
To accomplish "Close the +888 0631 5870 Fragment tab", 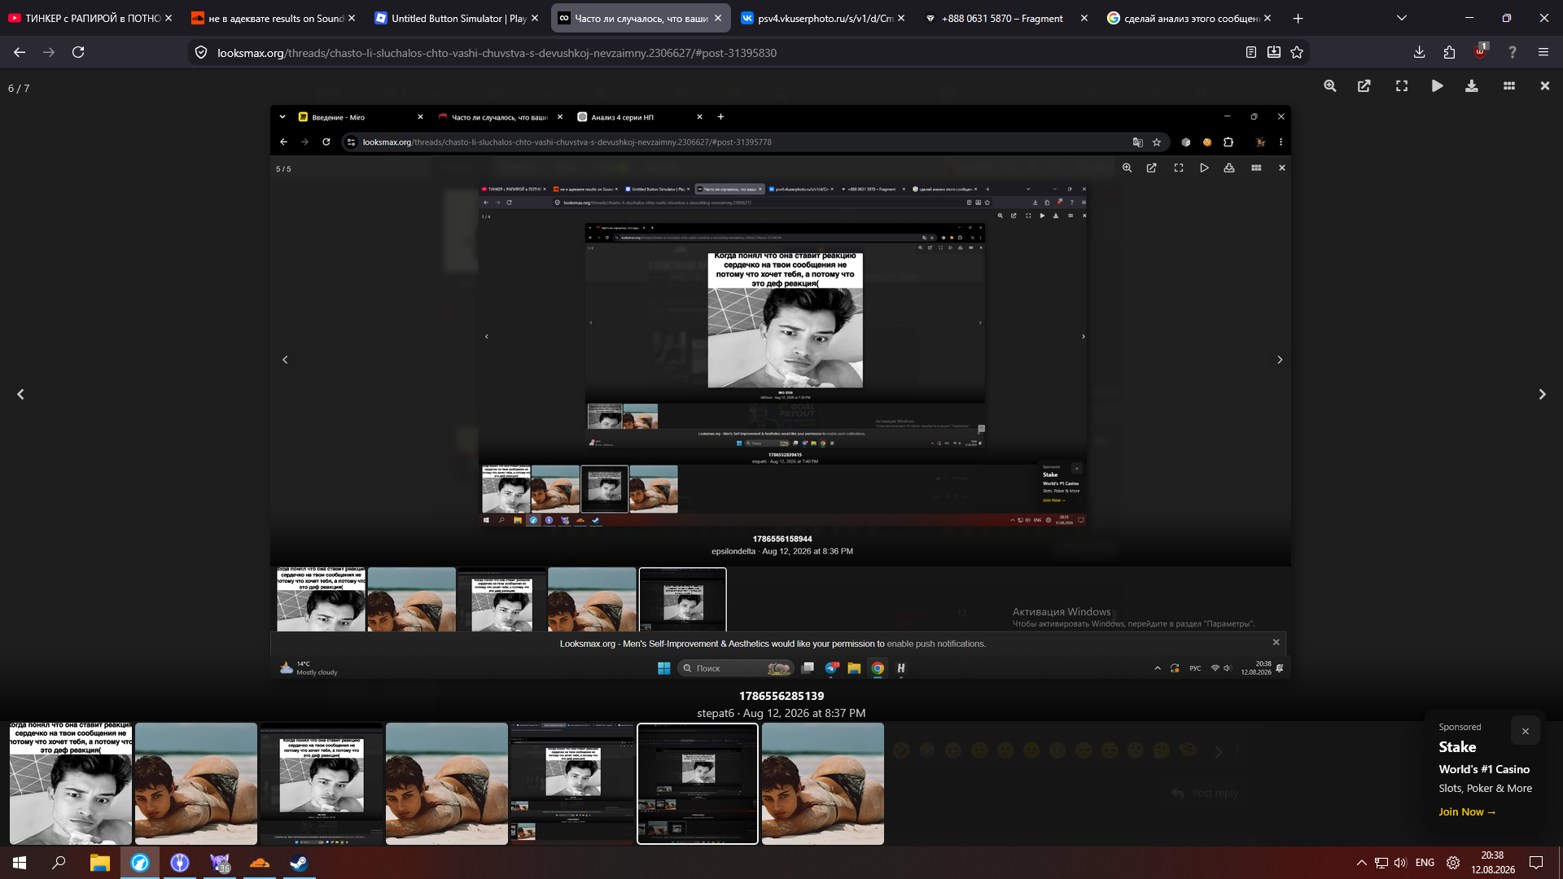I will coord(1084,18).
